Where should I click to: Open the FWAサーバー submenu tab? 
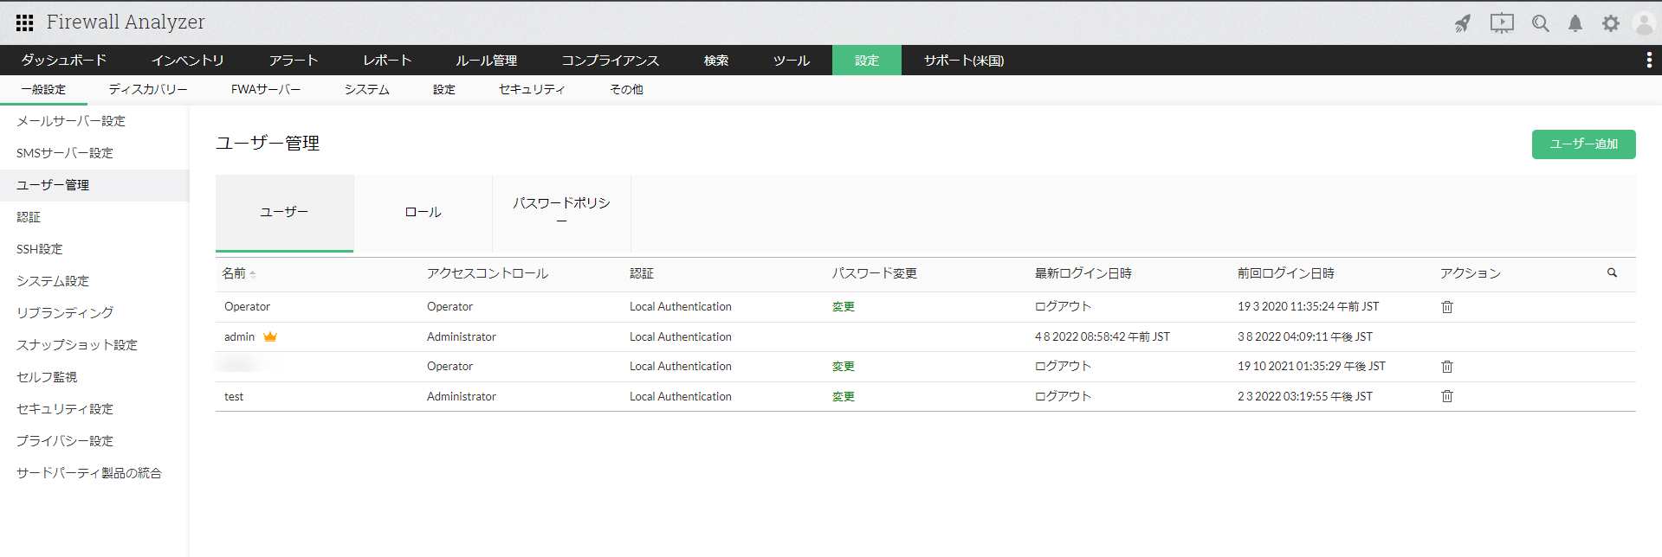pos(265,90)
